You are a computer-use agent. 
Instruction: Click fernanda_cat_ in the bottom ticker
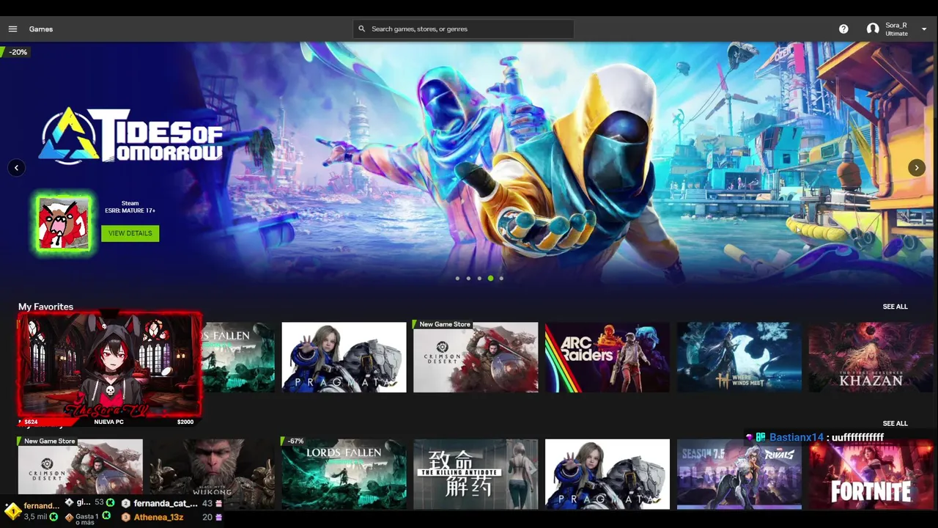coord(166,504)
